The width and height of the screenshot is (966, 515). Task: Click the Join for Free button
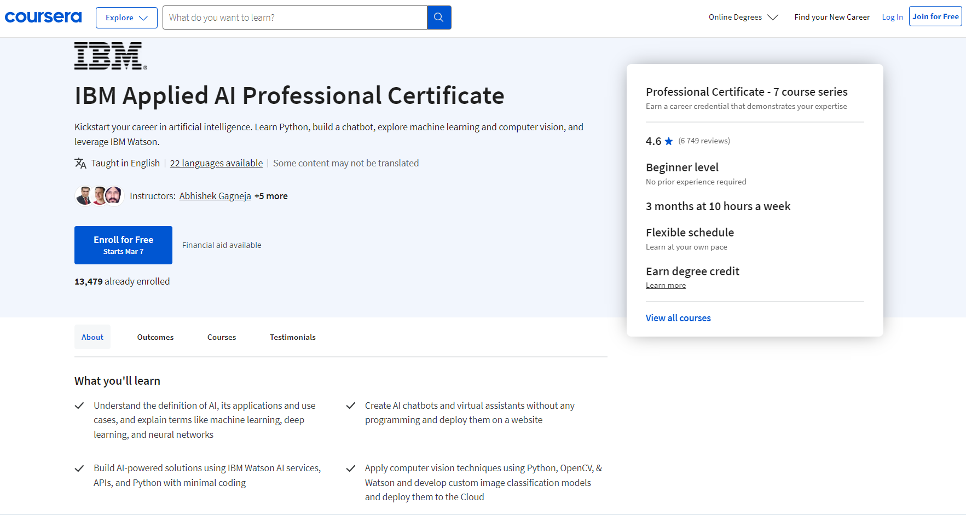point(935,16)
